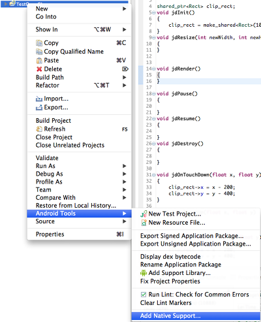Viewport: 261px width, 322px height.
Task: Expand the Run As submenu arrow
Action: (x=125, y=166)
